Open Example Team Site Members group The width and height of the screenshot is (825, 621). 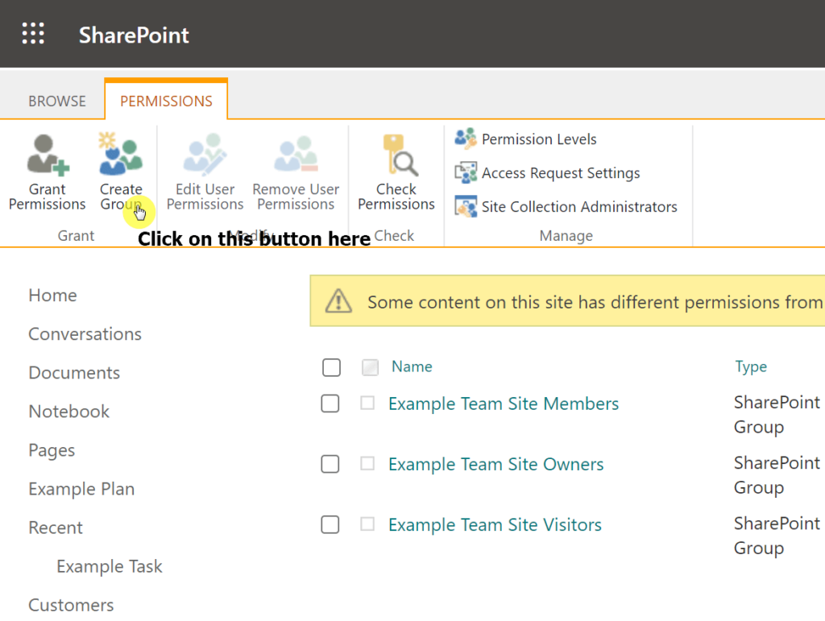504,404
